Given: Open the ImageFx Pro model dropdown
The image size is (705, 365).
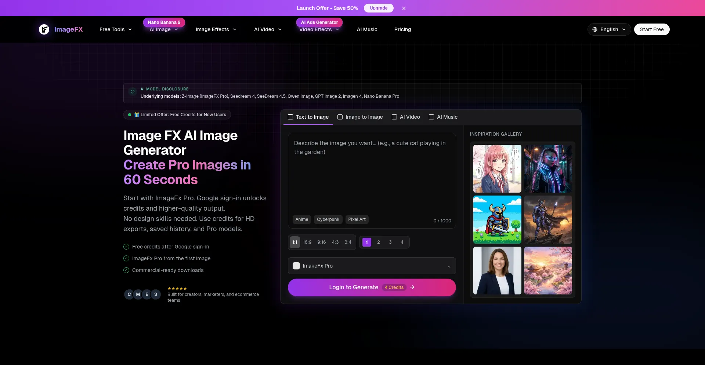Looking at the screenshot, I should click(x=372, y=266).
